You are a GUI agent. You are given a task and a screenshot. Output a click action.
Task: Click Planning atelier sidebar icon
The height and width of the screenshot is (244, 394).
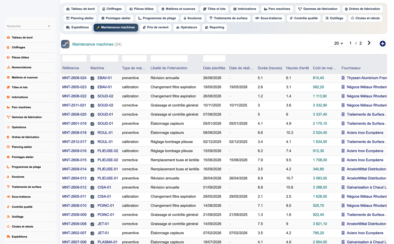tap(8, 147)
